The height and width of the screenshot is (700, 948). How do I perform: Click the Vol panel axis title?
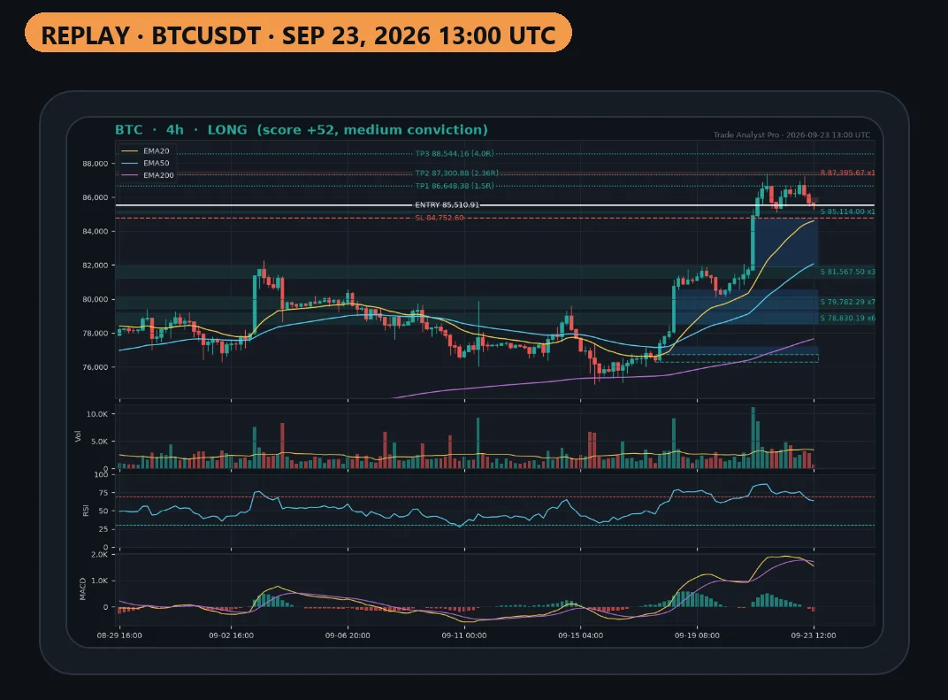pyautogui.click(x=78, y=436)
